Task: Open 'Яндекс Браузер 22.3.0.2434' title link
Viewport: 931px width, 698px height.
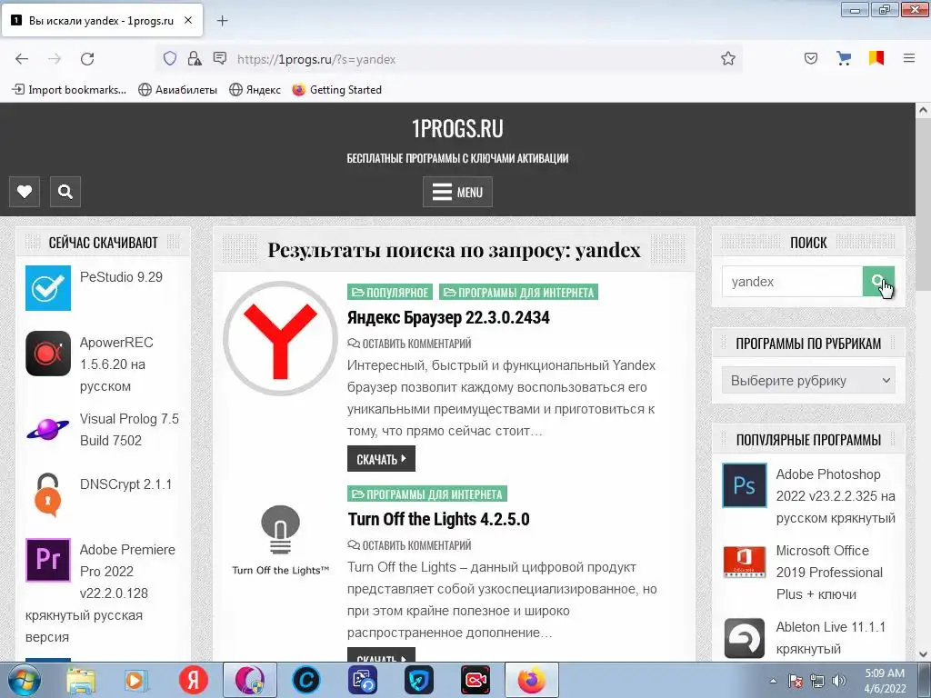Action: (448, 317)
